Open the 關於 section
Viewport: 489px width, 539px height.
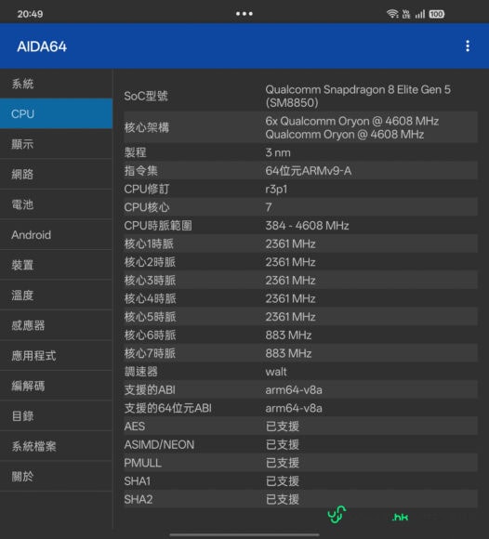pyautogui.click(x=56, y=477)
